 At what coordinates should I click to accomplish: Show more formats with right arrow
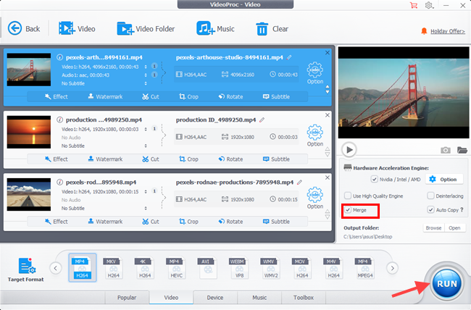click(x=392, y=268)
